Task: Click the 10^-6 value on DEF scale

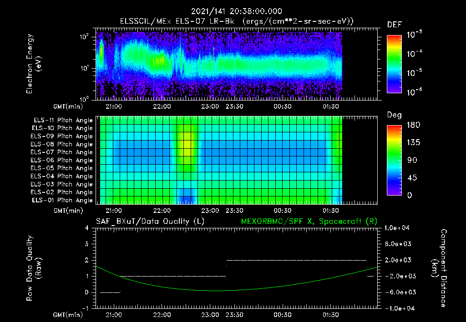Action: pyautogui.click(x=414, y=92)
